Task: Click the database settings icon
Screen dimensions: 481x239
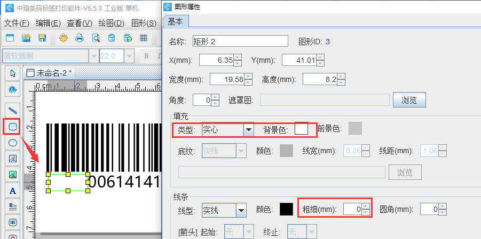Action: pos(112,38)
